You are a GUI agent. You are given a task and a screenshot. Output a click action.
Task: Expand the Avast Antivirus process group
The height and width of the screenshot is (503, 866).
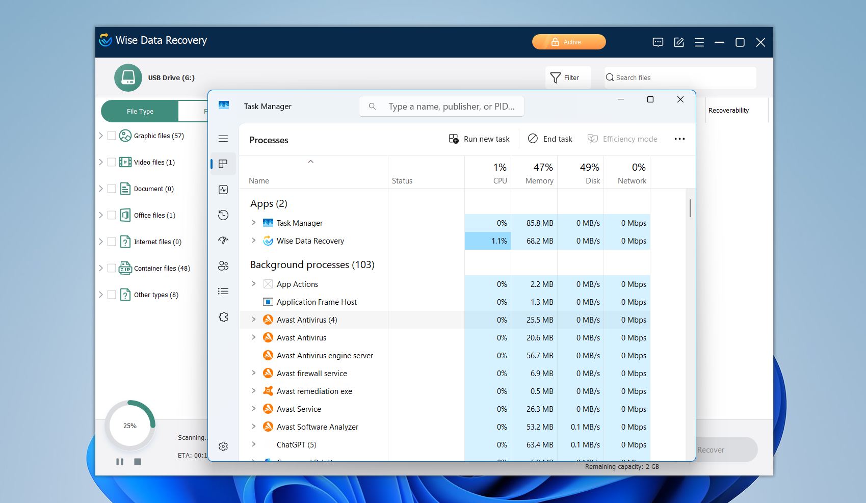(253, 320)
